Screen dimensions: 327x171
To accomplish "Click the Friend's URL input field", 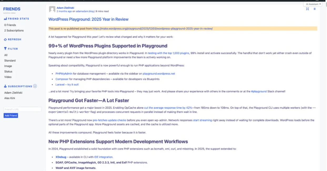I will pos(22,109).
